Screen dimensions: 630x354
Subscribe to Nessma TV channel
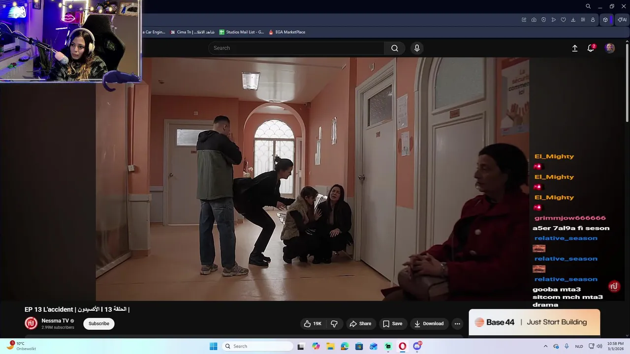[99, 324]
